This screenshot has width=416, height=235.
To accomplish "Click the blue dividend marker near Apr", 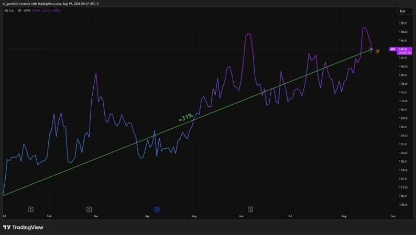I will 157,209.
